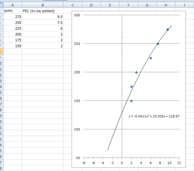
Task: Select the cell with value 9.5
Action: (x=43, y=17)
